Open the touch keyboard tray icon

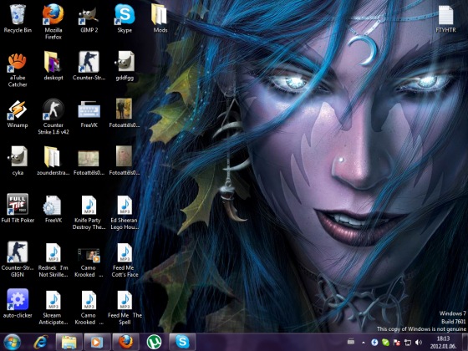(x=351, y=341)
